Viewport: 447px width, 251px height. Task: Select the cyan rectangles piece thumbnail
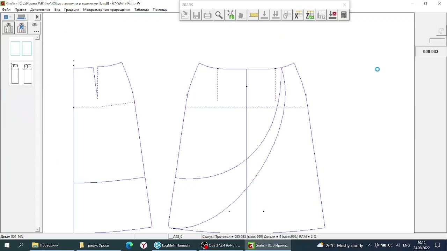pyautogui.click(x=21, y=48)
